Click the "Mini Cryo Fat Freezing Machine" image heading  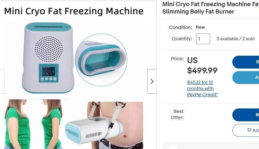click(74, 11)
